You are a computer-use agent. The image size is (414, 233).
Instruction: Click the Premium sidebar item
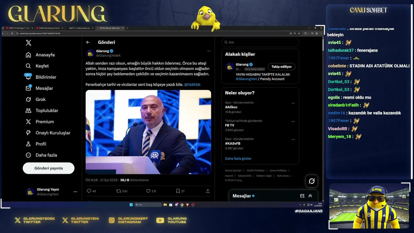[39, 122]
